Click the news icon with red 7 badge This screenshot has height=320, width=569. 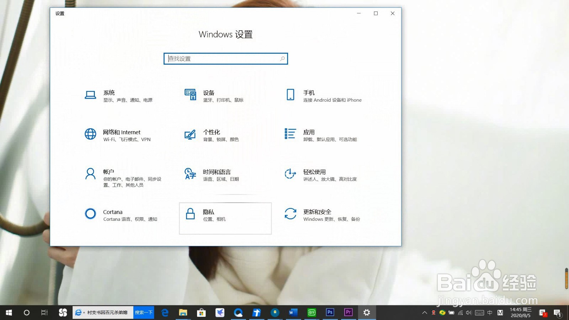pyautogui.click(x=543, y=313)
